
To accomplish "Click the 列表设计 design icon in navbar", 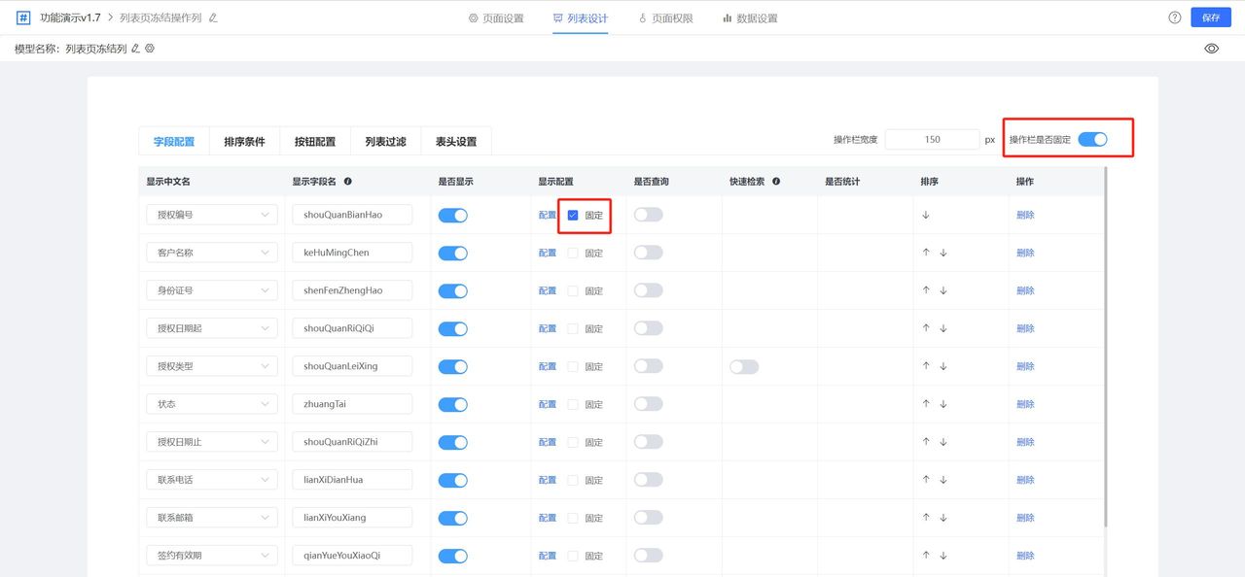I will [x=556, y=17].
